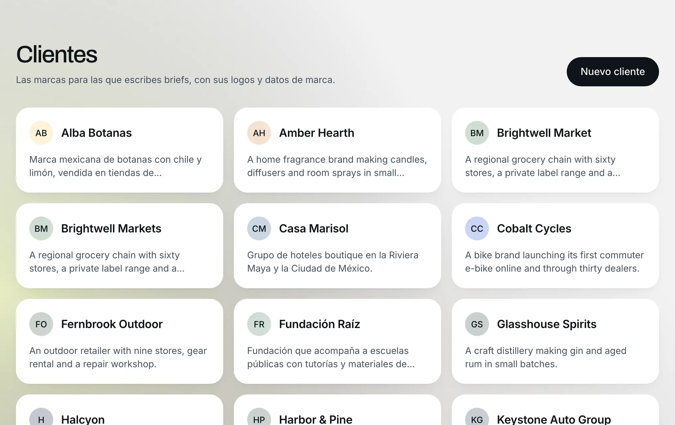This screenshot has width=675, height=425.
Task: Click the BM avatar for Brightwell Markets
Action: pyautogui.click(x=41, y=228)
